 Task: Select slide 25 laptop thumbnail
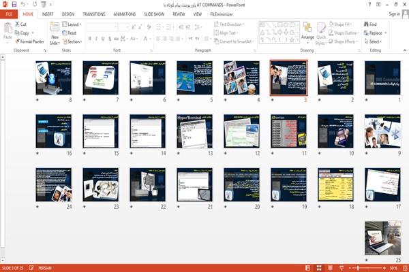pos(382,238)
